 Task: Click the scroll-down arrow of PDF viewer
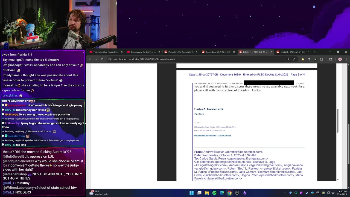point(338,180)
